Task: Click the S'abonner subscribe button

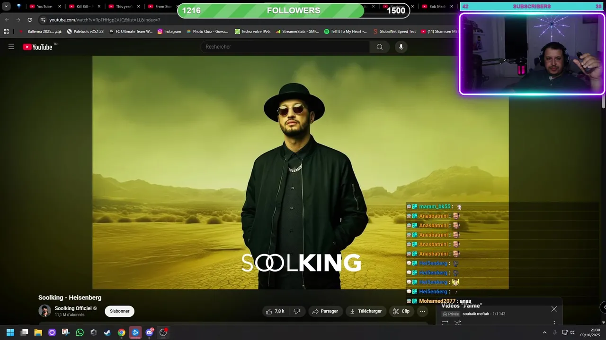Action: (x=119, y=311)
